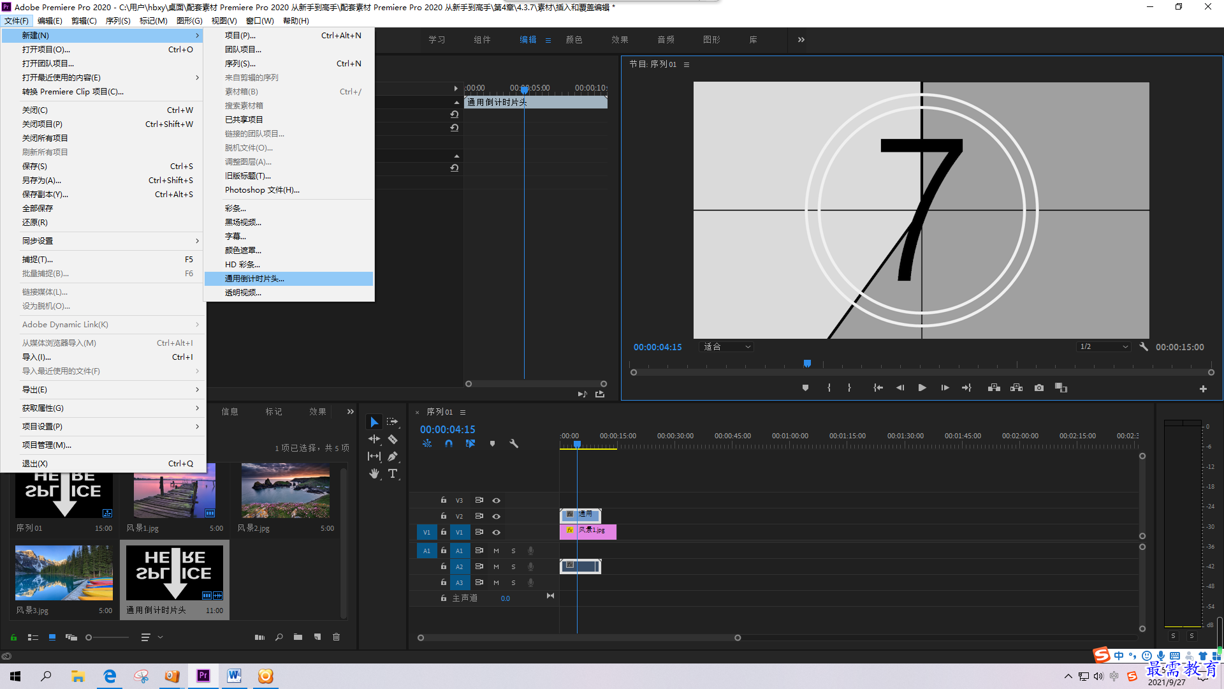Image resolution: width=1224 pixels, height=689 pixels.
Task: Click Mark Out in the Program monitor
Action: (849, 388)
